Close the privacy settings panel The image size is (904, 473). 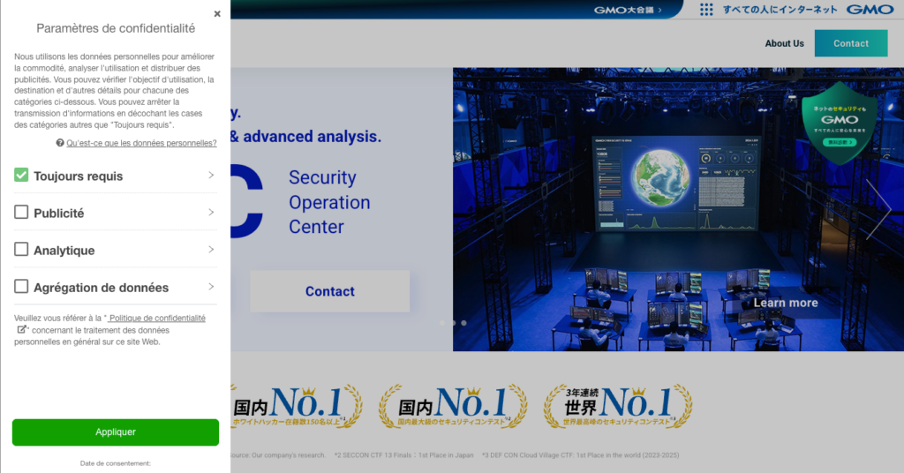(x=217, y=14)
